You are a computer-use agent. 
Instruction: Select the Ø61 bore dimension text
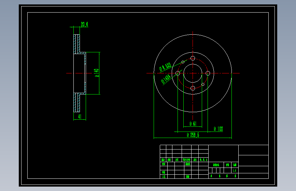pos(193,124)
